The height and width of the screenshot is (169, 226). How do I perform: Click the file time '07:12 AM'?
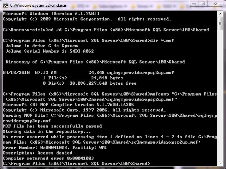[x=46, y=73]
